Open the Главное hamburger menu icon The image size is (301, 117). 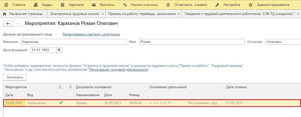click(6, 5)
